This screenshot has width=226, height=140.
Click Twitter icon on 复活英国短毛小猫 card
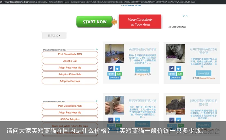[x=117, y=120]
